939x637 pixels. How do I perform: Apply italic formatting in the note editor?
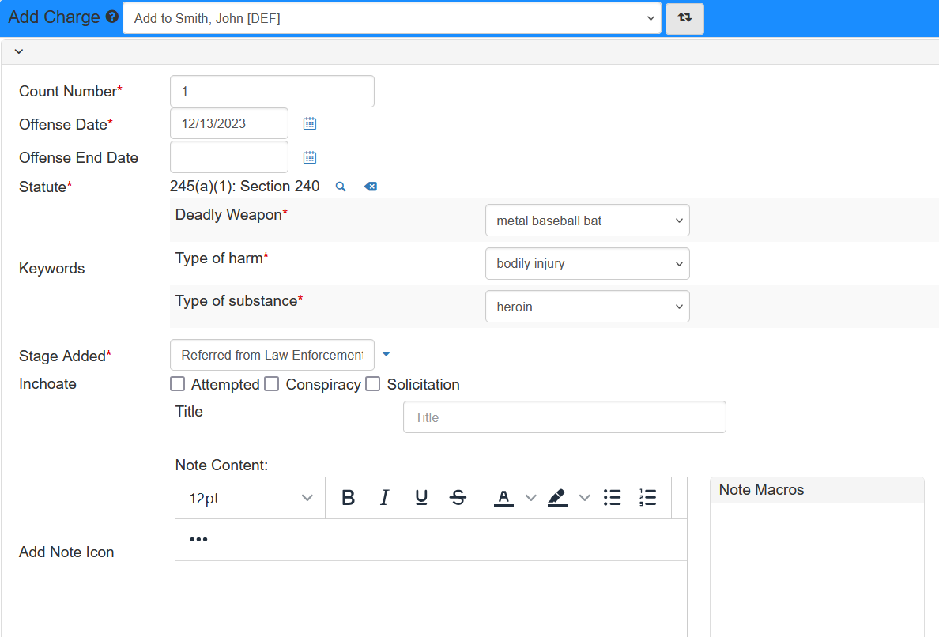click(385, 498)
